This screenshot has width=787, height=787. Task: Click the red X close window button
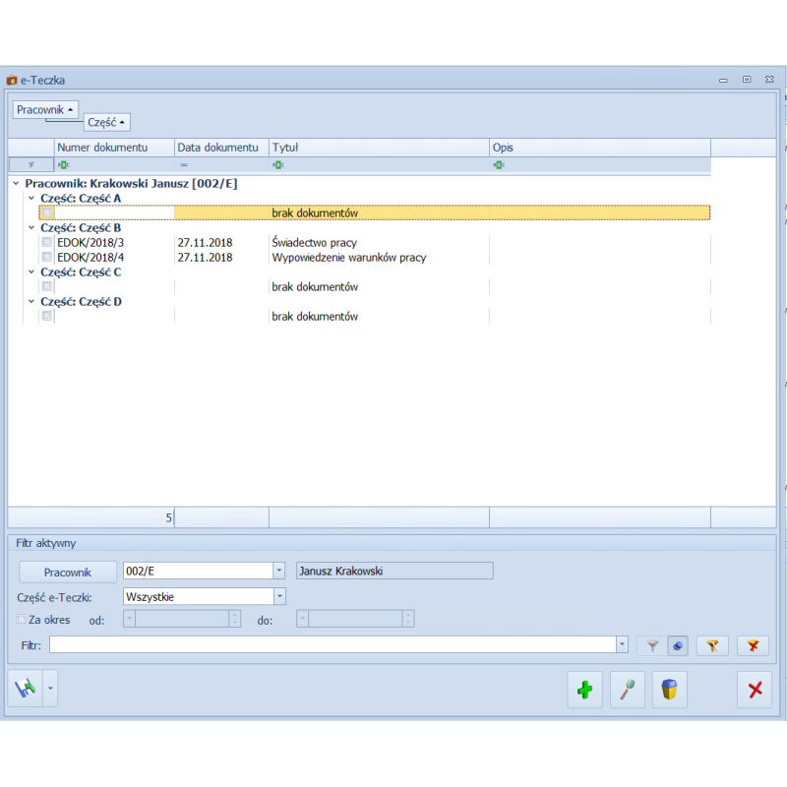click(755, 690)
